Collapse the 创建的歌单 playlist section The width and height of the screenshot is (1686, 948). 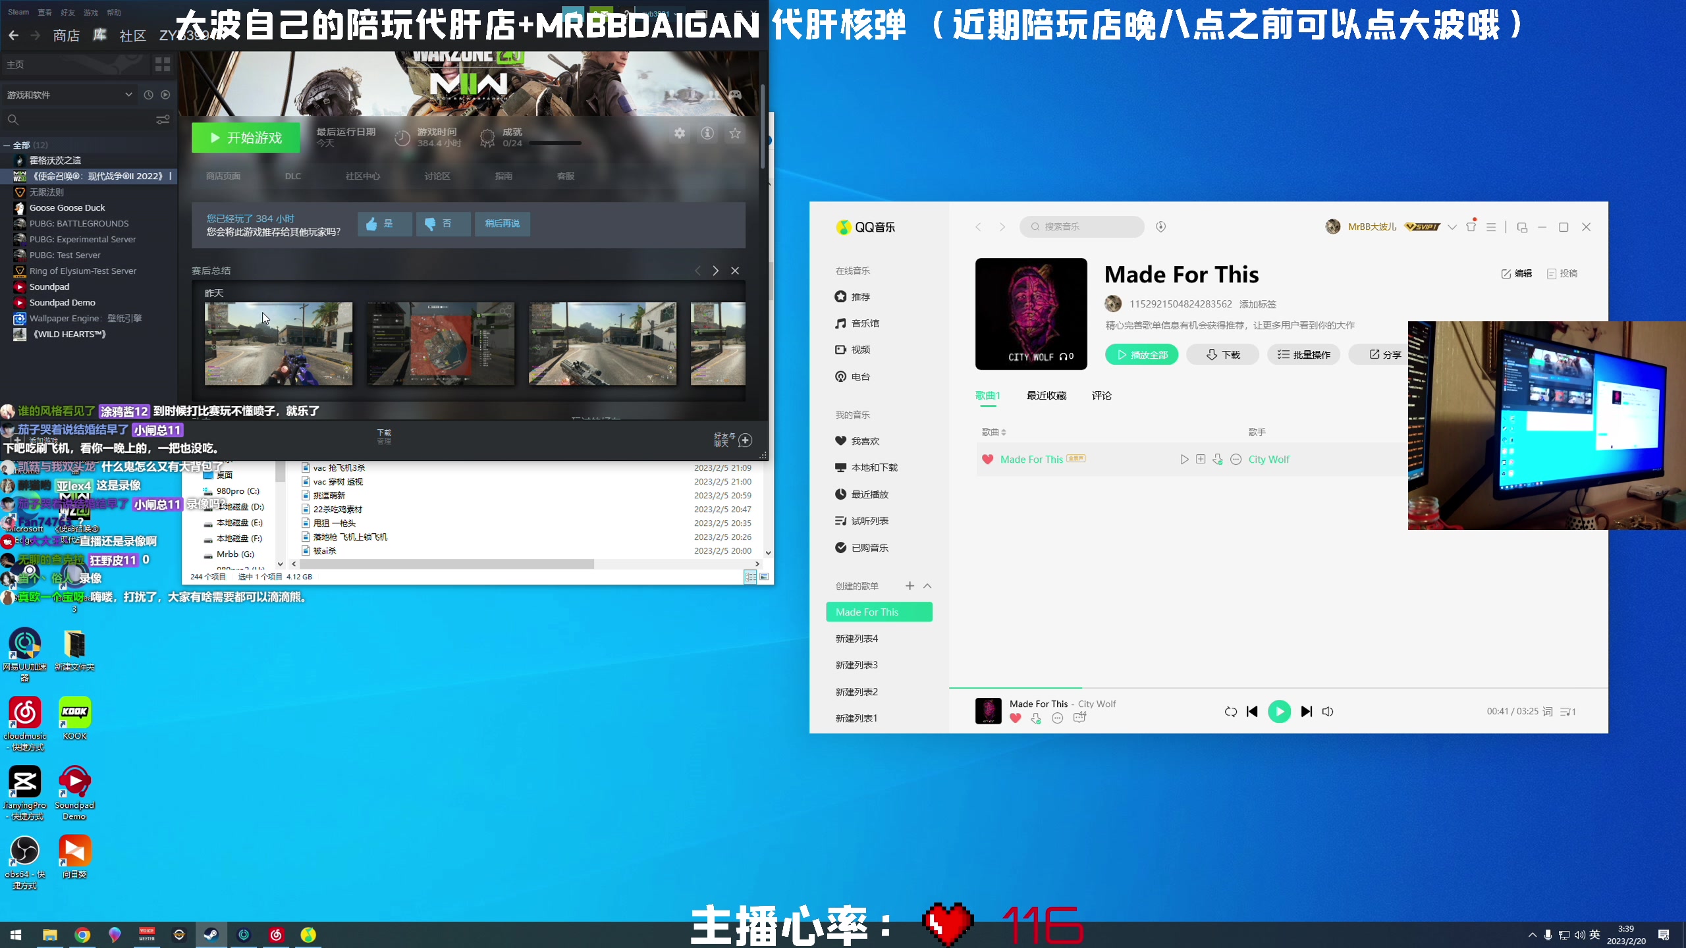click(x=927, y=586)
